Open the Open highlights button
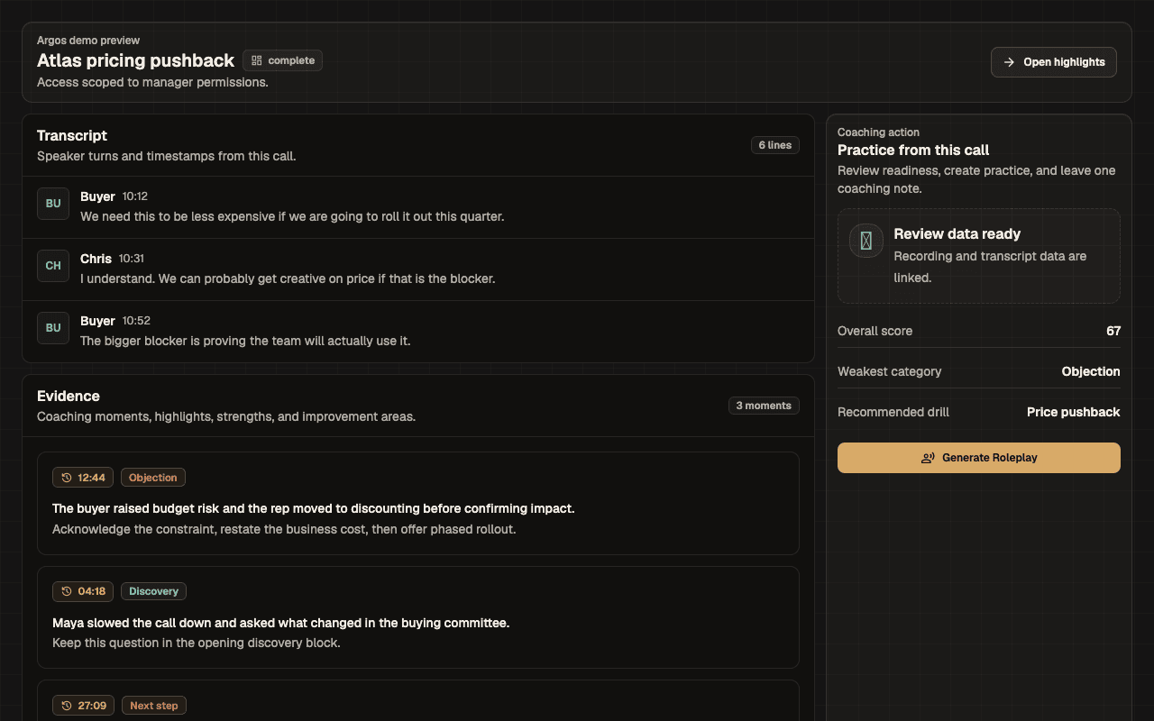 1054,62
